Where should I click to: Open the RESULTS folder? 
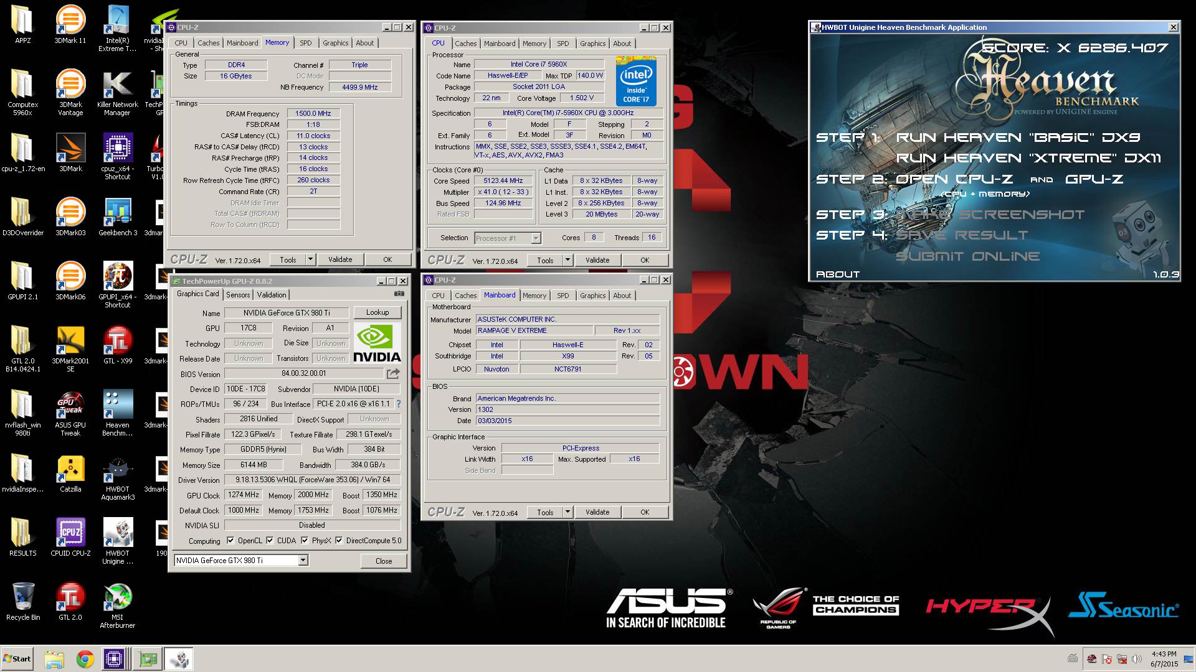point(22,536)
